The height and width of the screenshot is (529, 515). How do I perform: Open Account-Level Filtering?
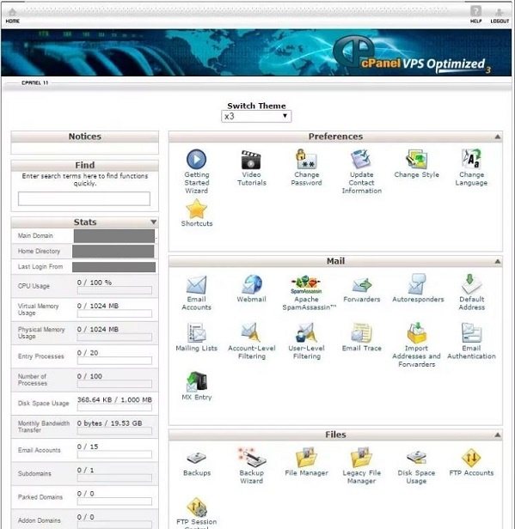[251, 332]
